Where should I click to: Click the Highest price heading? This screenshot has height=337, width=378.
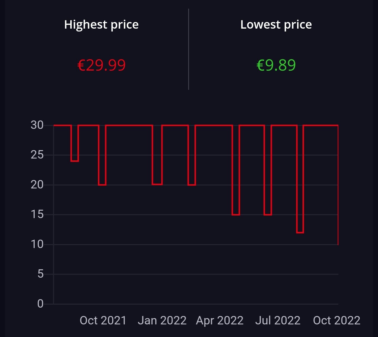click(x=101, y=25)
